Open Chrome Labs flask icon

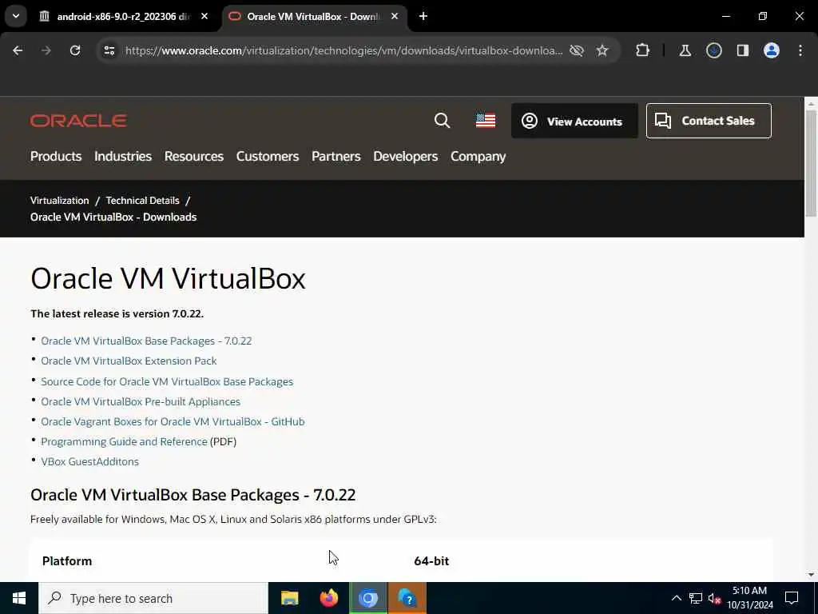pyautogui.click(x=685, y=50)
